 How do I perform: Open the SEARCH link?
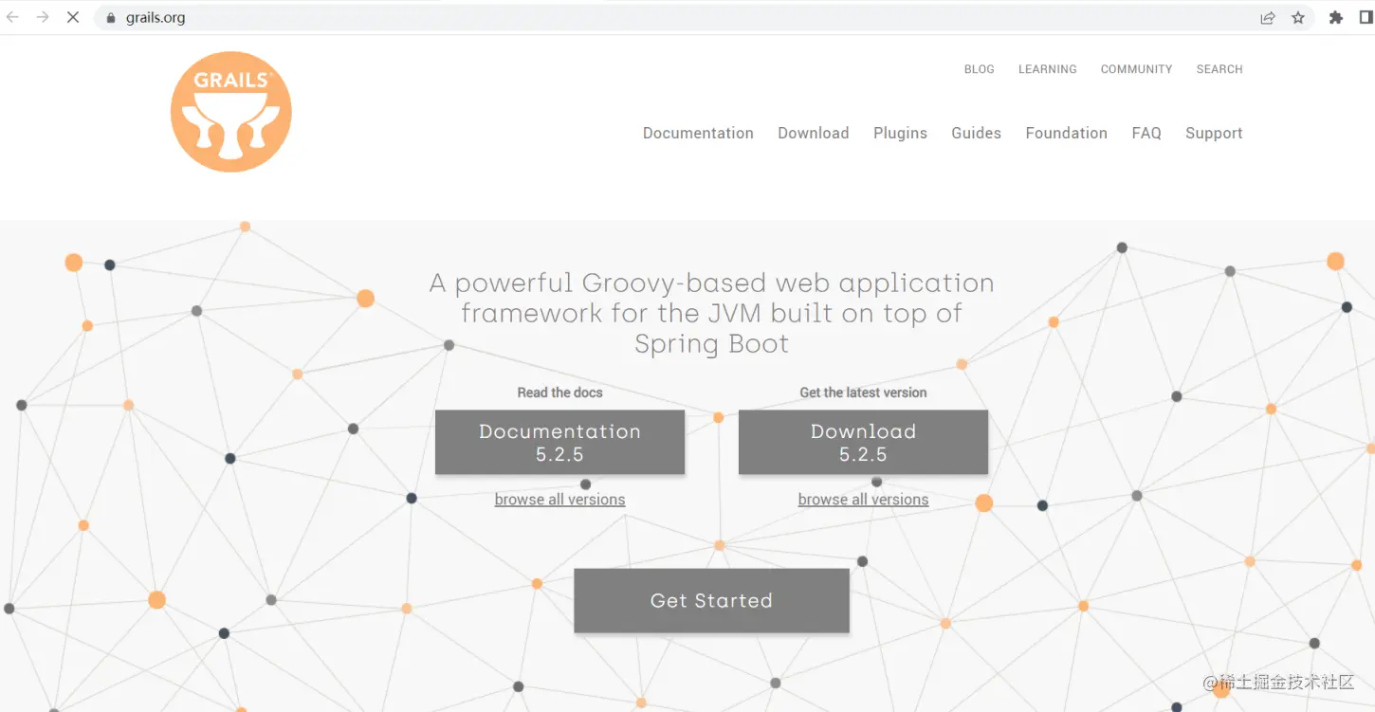point(1219,69)
